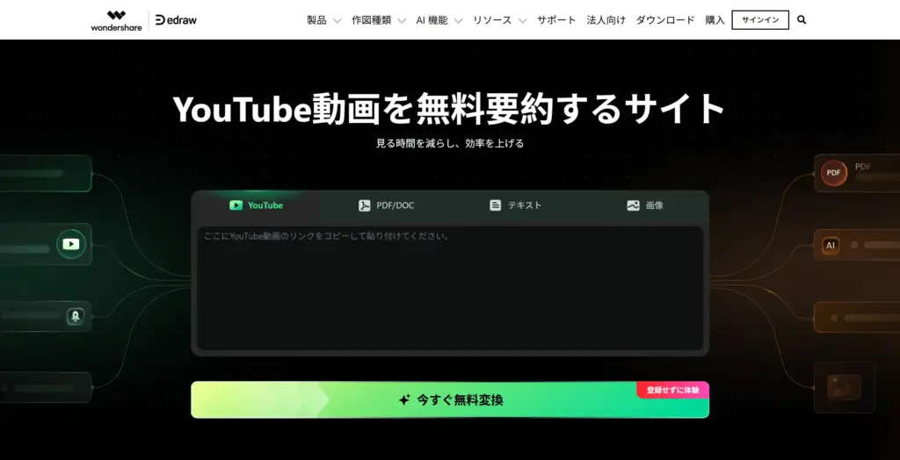Click the sparkle icon on convert button
This screenshot has height=460, width=900.
404,399
